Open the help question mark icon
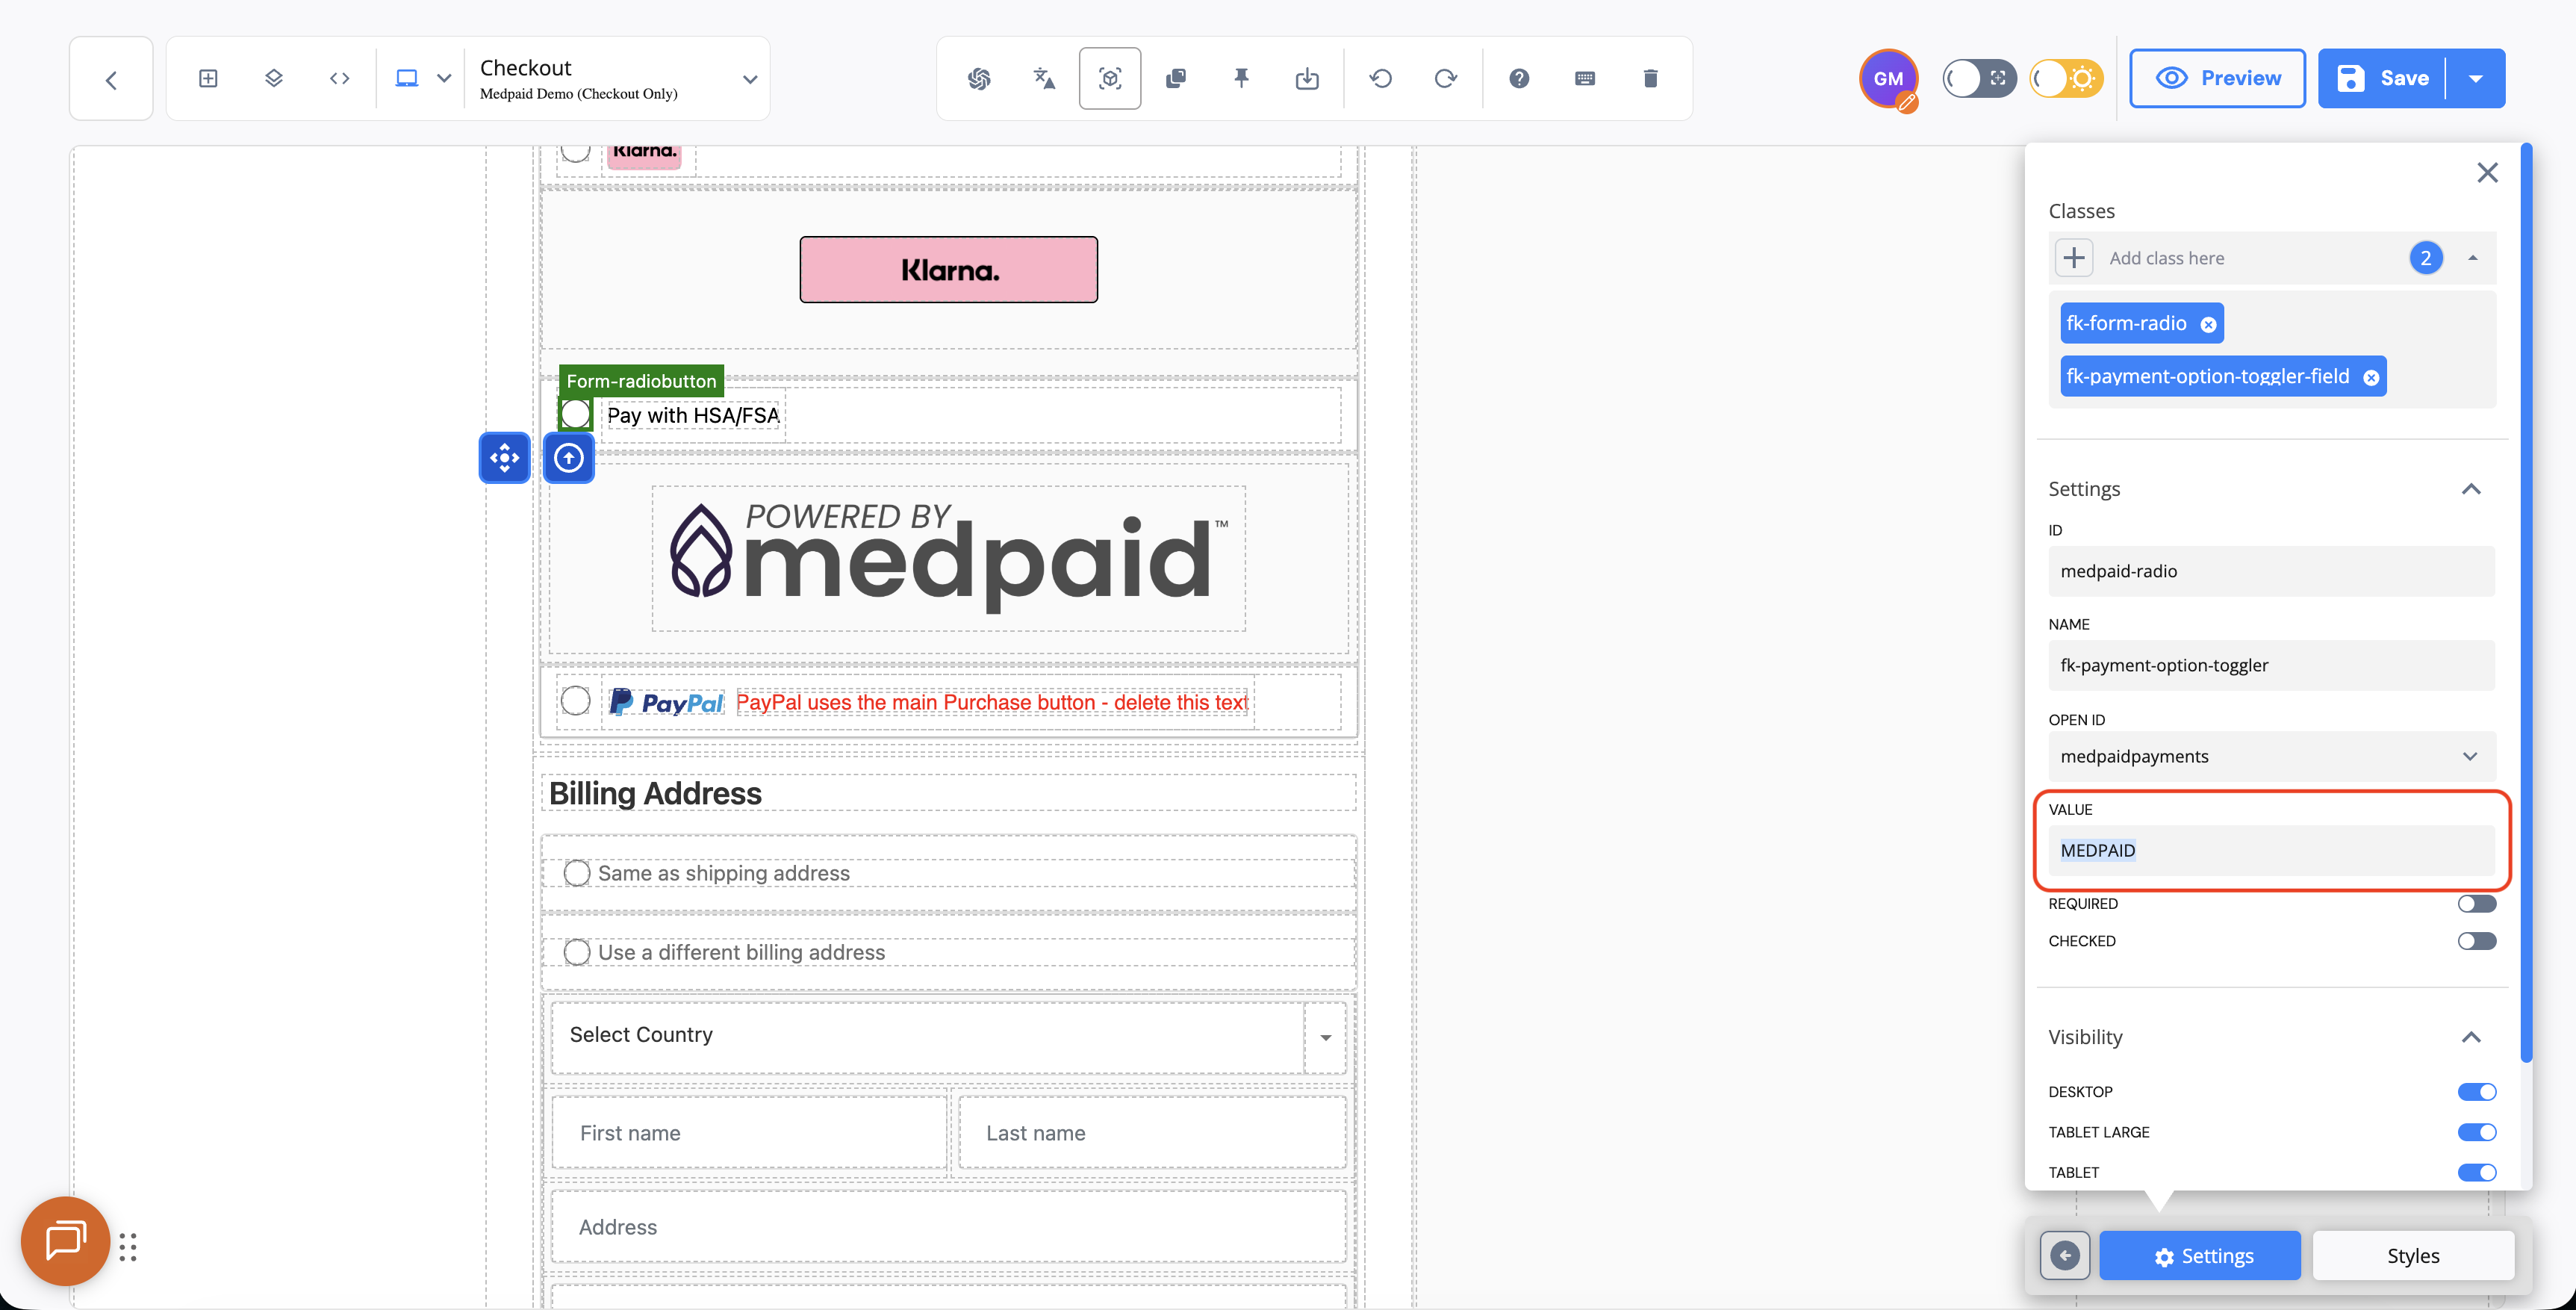This screenshot has height=1310, width=2576. coord(1519,78)
